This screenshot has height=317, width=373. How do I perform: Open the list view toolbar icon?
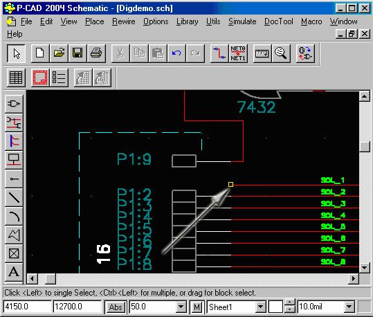[x=59, y=78]
